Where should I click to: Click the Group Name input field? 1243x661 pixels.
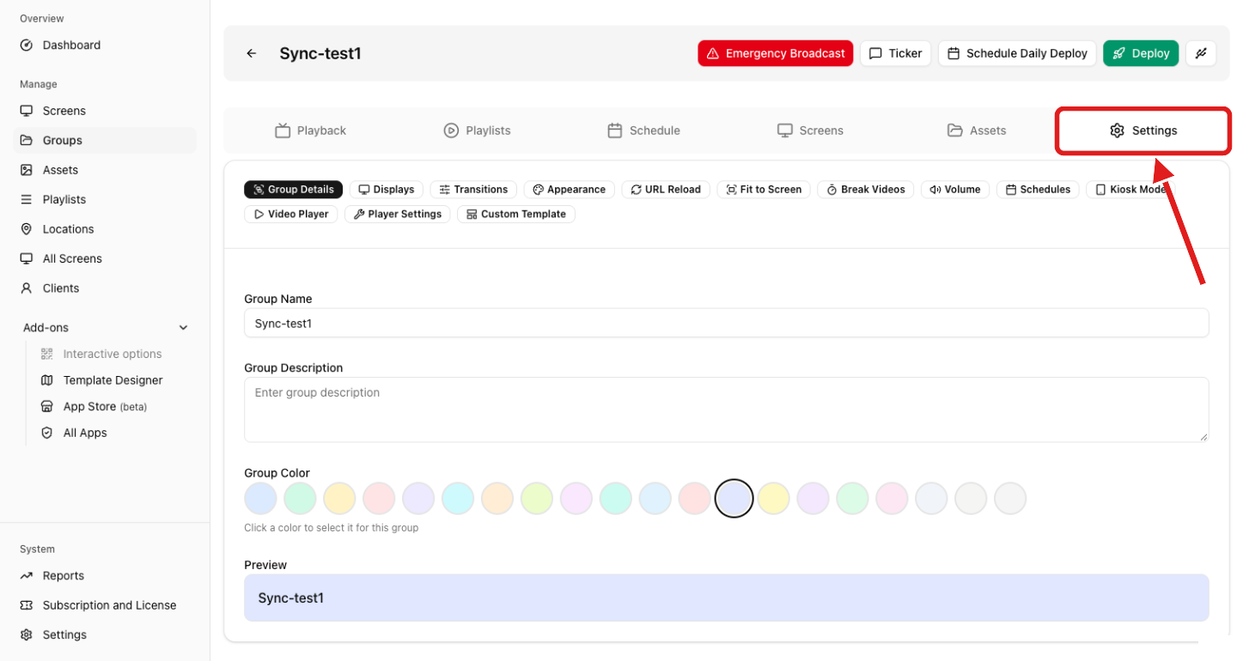(726, 324)
